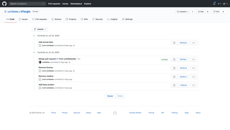Expand merge commit description ellipsis

coord(79,59)
